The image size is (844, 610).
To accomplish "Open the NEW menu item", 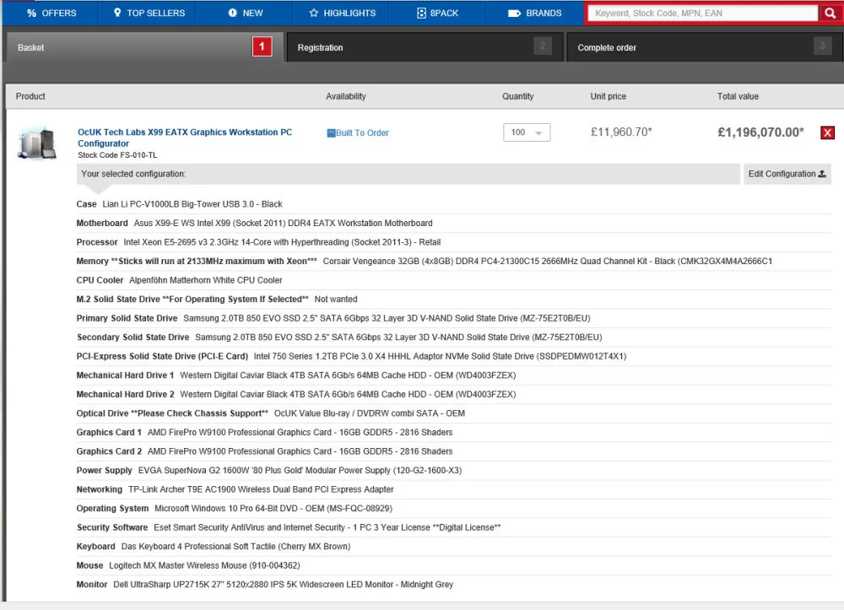I will 245,13.
